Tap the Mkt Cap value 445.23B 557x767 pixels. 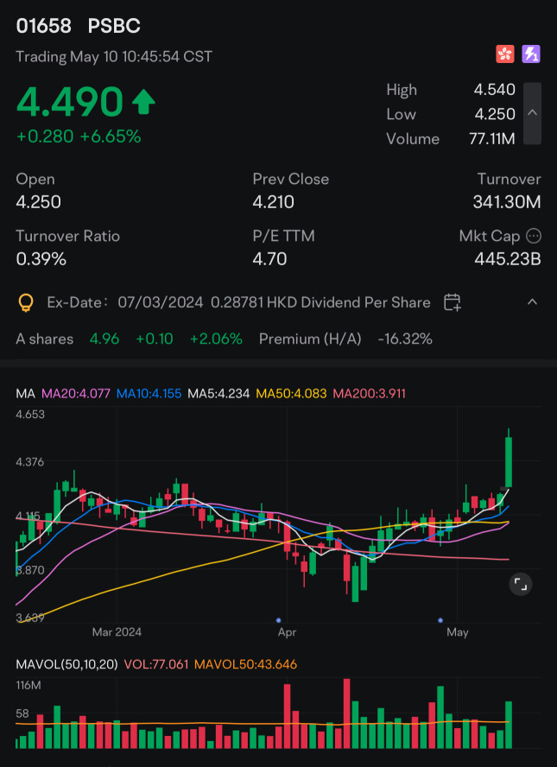508,259
